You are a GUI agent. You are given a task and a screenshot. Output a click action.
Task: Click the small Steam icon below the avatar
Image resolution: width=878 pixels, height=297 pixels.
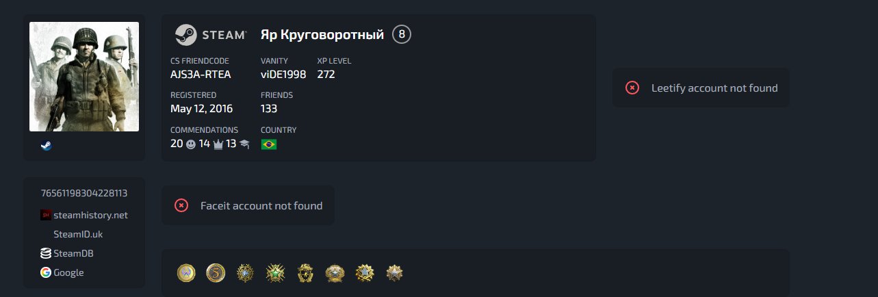point(46,145)
